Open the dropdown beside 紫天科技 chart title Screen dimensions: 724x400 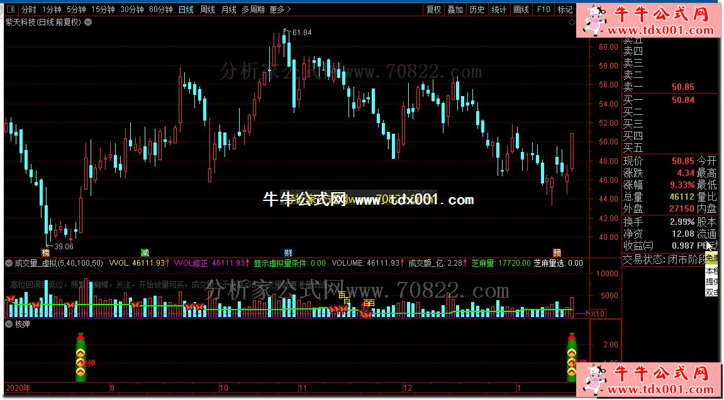pos(88,21)
